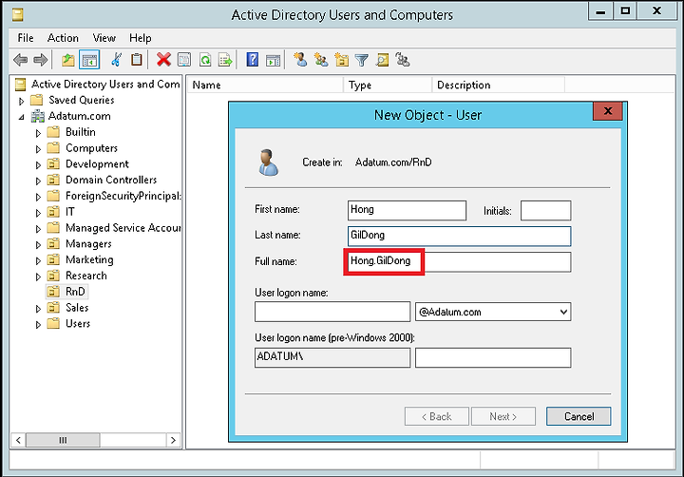This screenshot has width=684, height=477.
Task: Sort by the Description column header
Action: click(498, 85)
